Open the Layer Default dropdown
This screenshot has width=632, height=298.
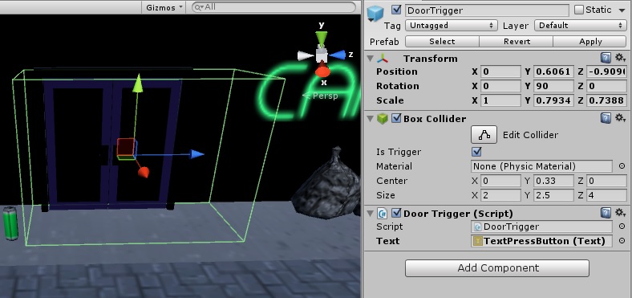(x=580, y=26)
